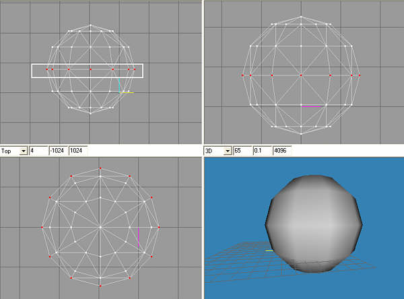Click the grid size field showing 4
This screenshot has height=299, width=404.
coord(38,151)
